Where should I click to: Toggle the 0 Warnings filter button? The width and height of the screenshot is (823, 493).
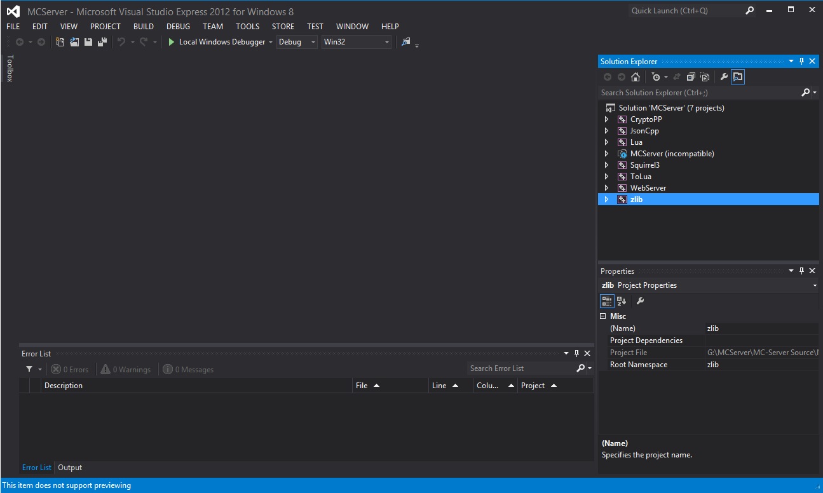click(126, 369)
